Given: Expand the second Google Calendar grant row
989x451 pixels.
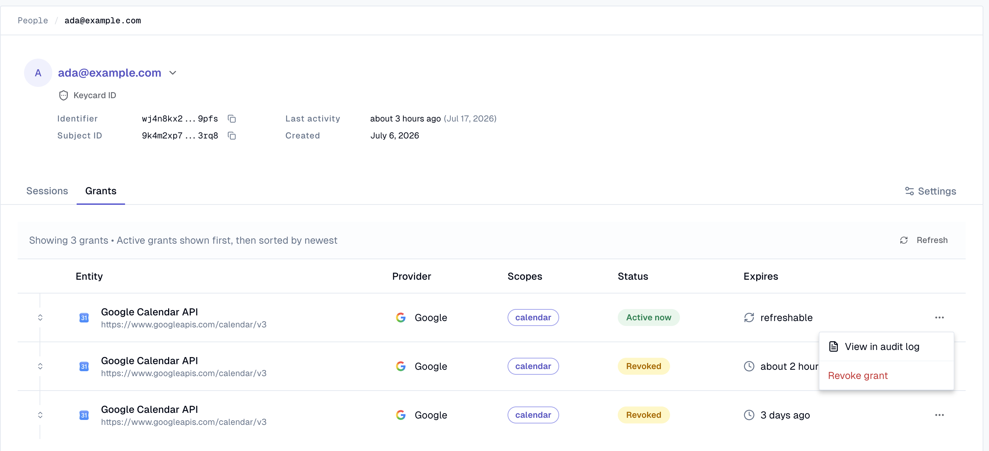Looking at the screenshot, I should (x=40, y=366).
